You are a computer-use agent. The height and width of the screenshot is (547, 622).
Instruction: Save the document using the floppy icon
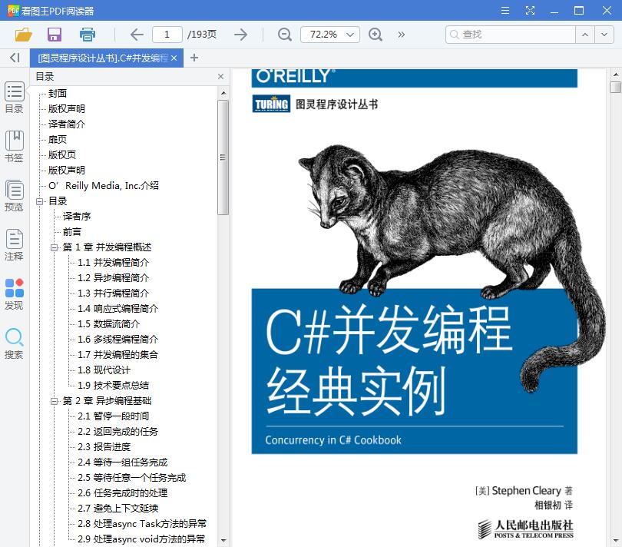coord(55,35)
